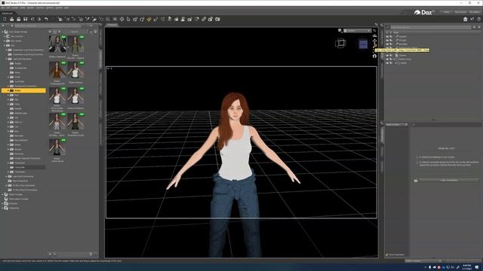Click the question-mark help icon at top right
The image size is (483, 271).
(478, 19)
